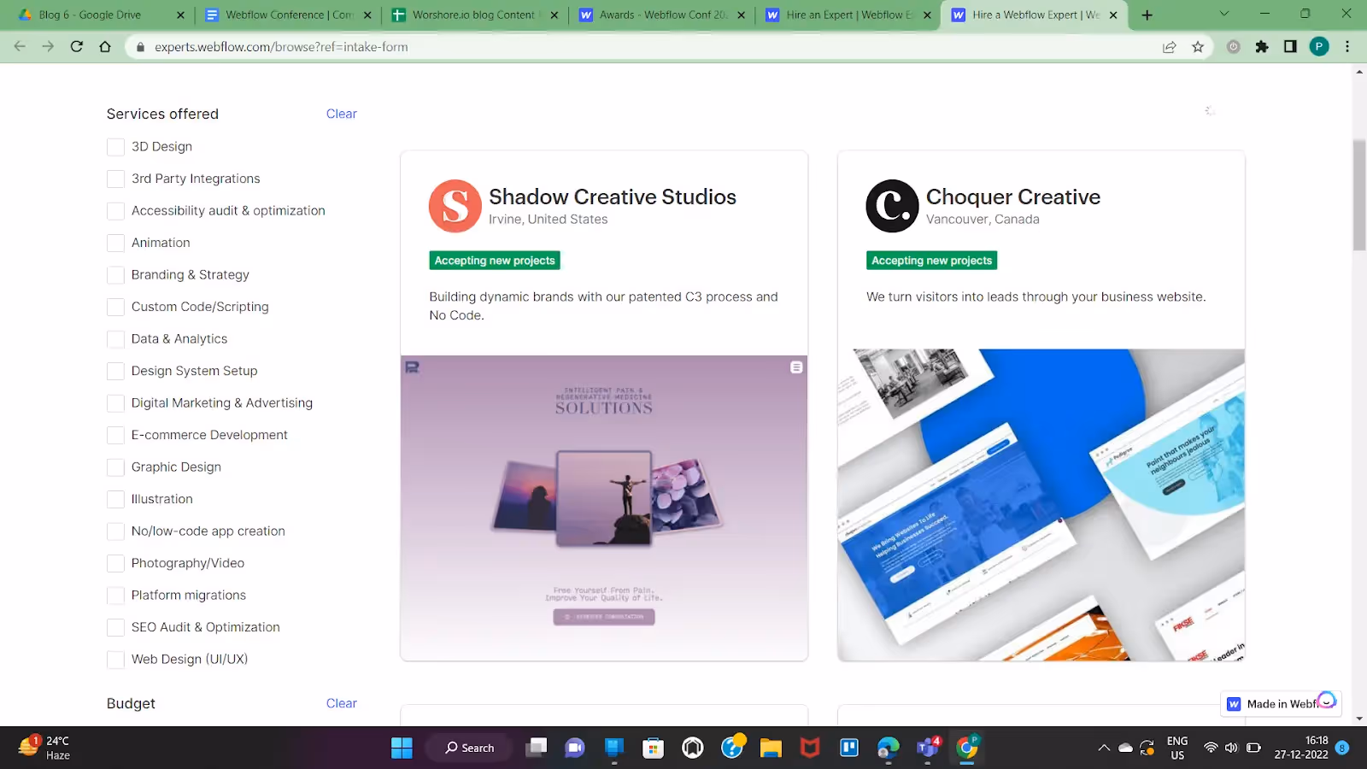Open the Windows Start menu
The width and height of the screenshot is (1367, 769).
[x=402, y=748]
